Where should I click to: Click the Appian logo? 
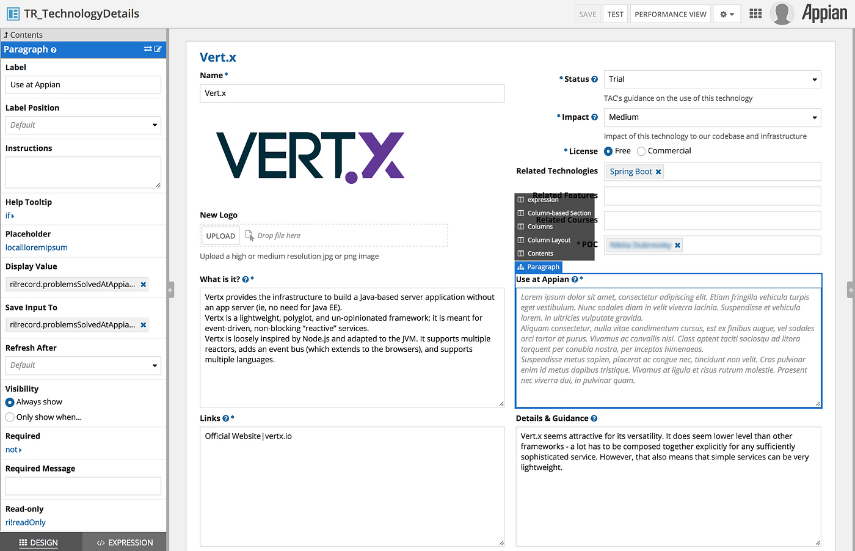click(824, 13)
